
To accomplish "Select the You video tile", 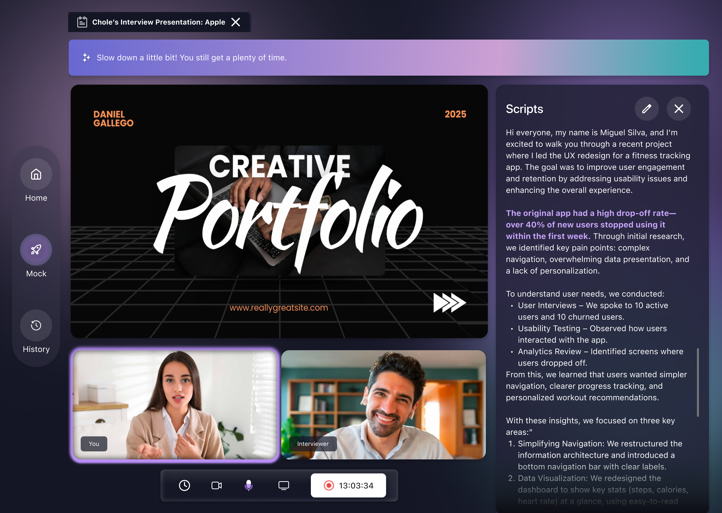I will [x=175, y=405].
